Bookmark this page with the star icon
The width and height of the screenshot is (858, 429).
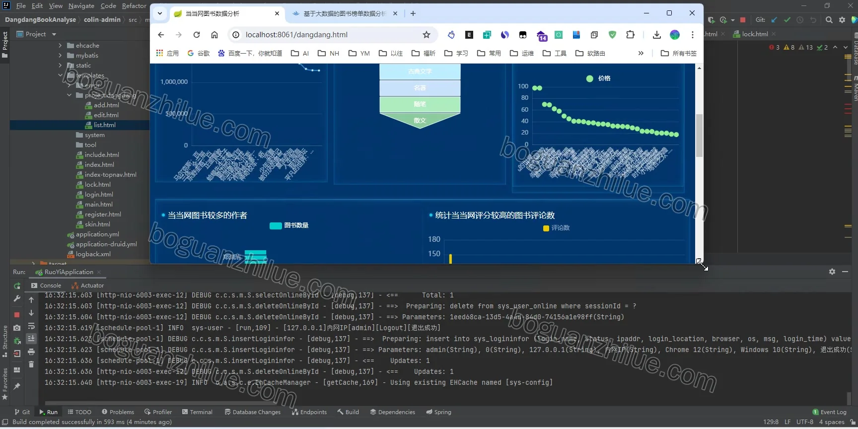tap(427, 35)
